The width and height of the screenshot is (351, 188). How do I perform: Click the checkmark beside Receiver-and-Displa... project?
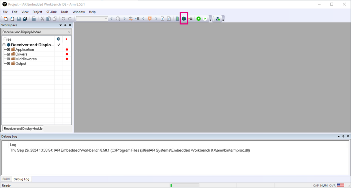point(59,45)
